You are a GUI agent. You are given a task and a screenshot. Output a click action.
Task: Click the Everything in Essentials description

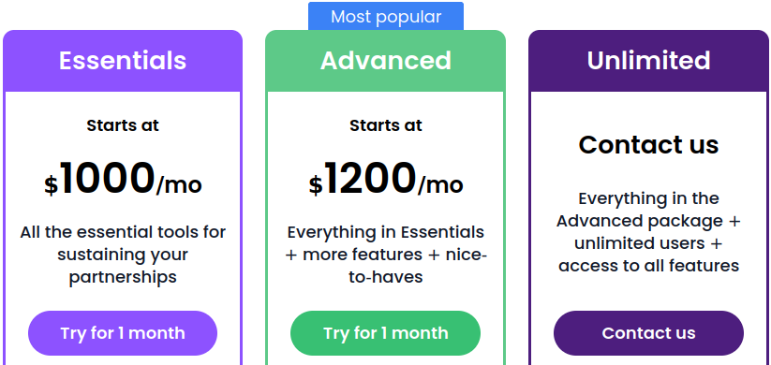click(386, 255)
